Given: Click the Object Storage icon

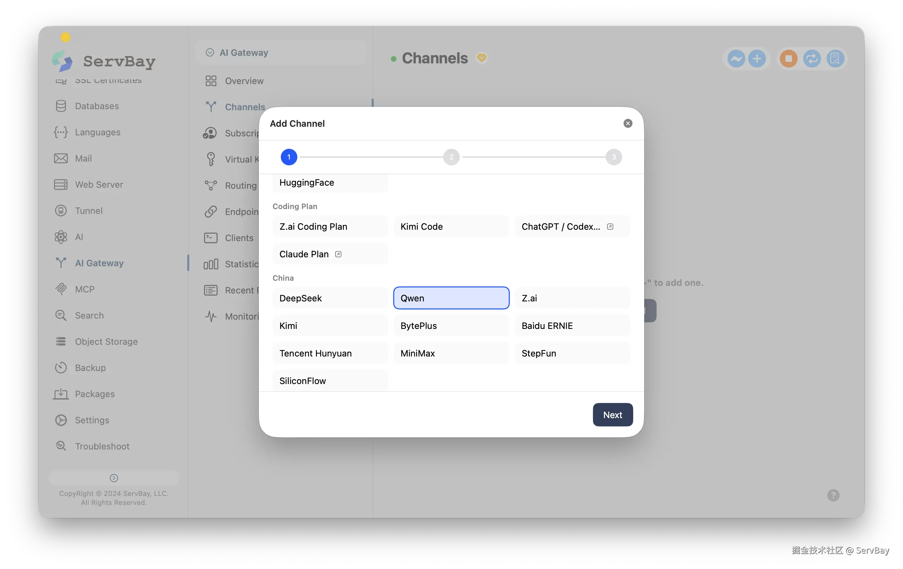Looking at the screenshot, I should click(61, 342).
